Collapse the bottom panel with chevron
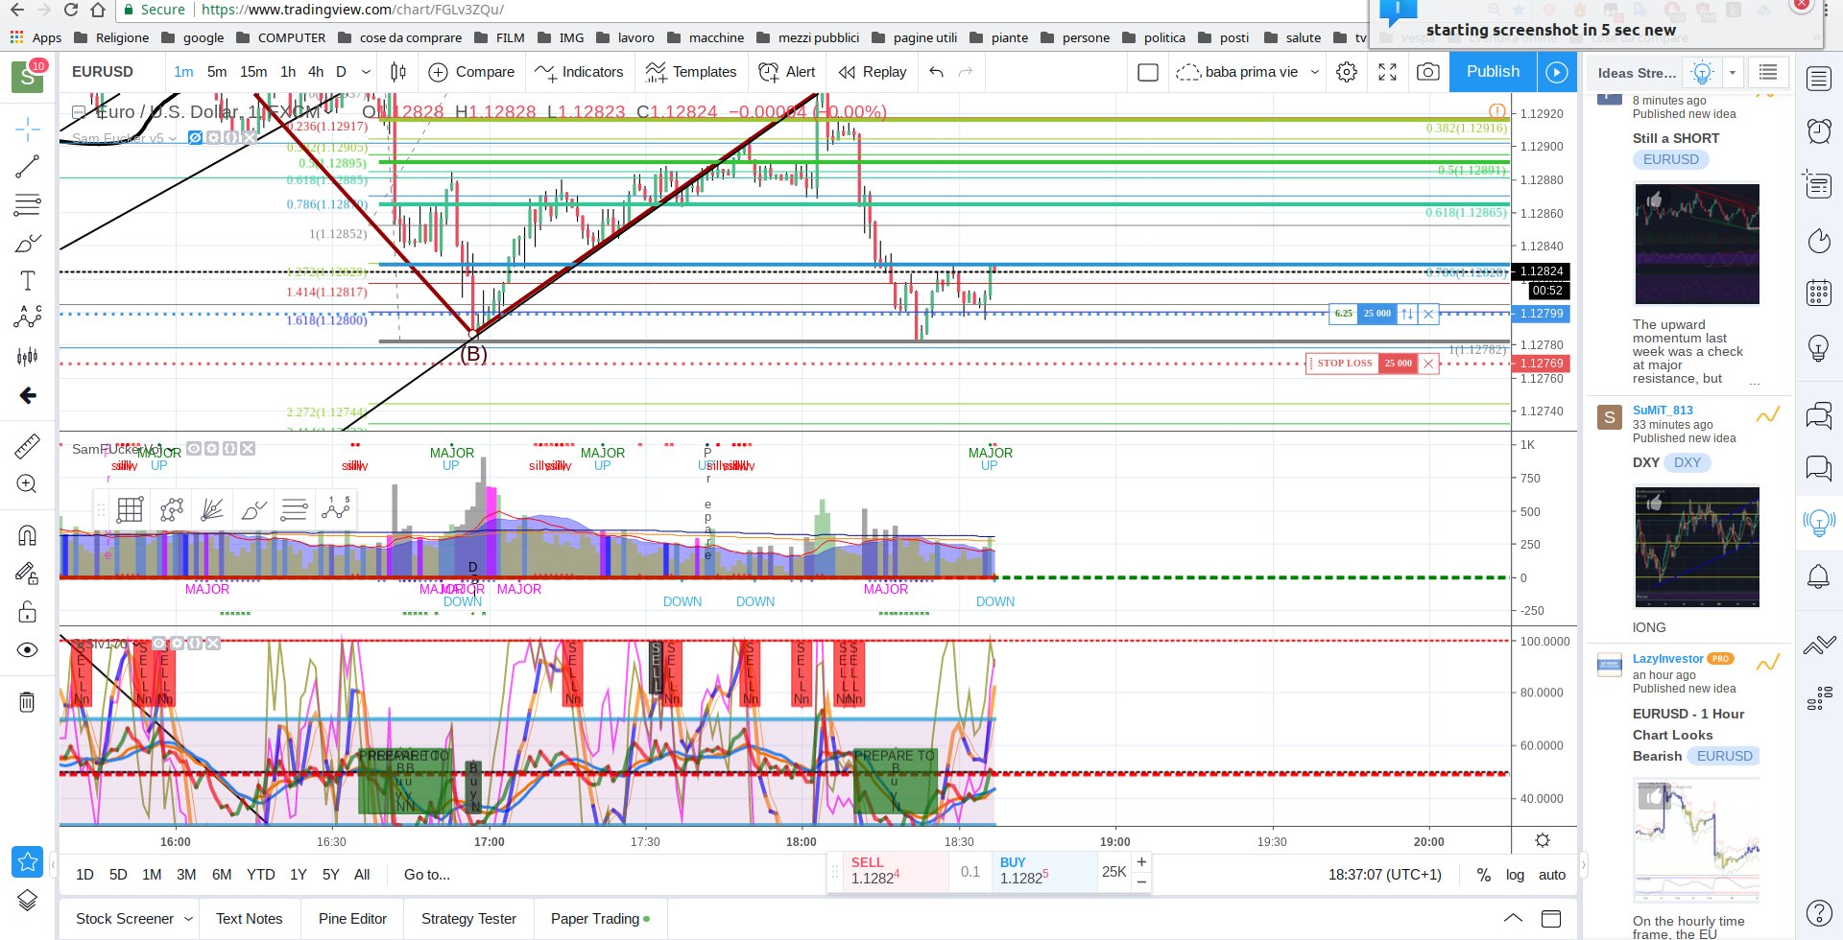 point(1513,918)
